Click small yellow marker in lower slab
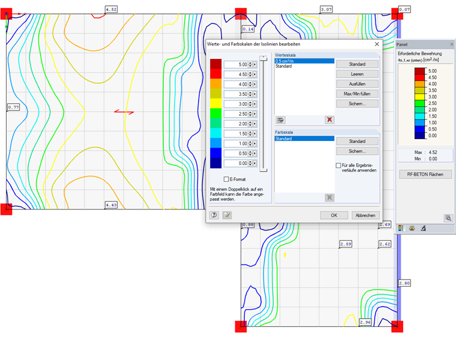The width and height of the screenshot is (456, 342). (285, 255)
